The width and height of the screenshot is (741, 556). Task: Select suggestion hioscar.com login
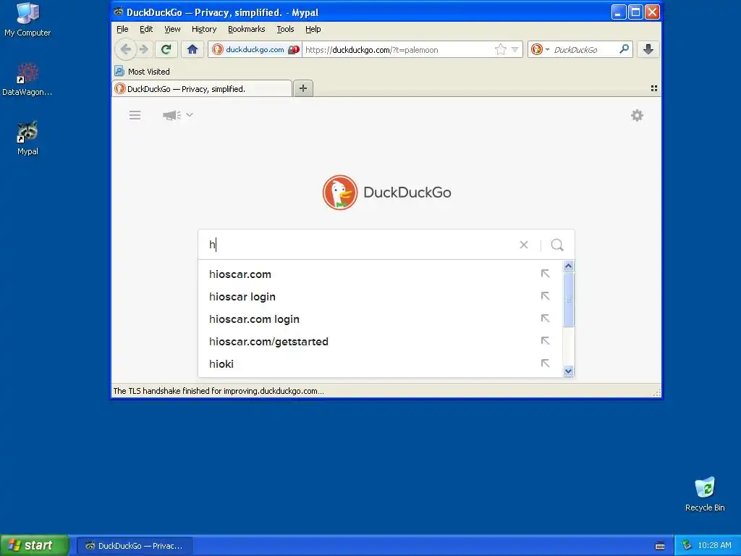[380, 319]
